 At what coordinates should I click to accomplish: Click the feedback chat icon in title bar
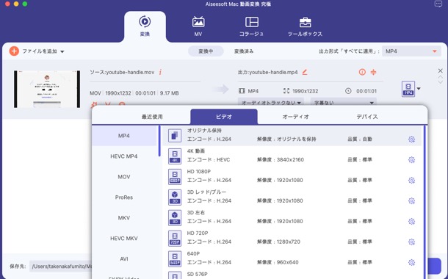coord(438,4)
